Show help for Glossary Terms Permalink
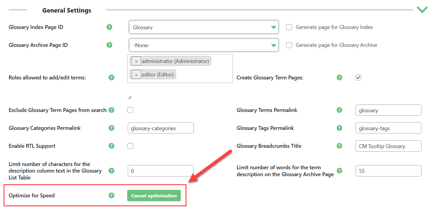This screenshot has width=434, height=209. (339, 110)
